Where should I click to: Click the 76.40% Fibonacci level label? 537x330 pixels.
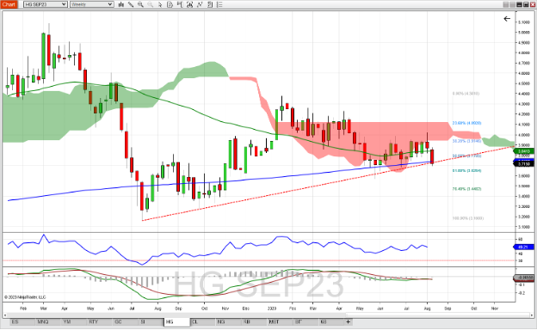click(x=466, y=189)
